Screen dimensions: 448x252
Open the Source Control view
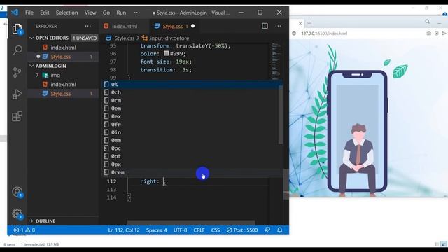click(17, 72)
